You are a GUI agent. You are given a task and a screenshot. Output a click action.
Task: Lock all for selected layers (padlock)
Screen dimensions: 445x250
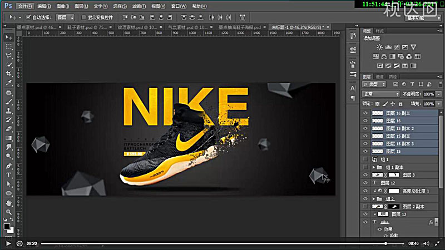400,104
